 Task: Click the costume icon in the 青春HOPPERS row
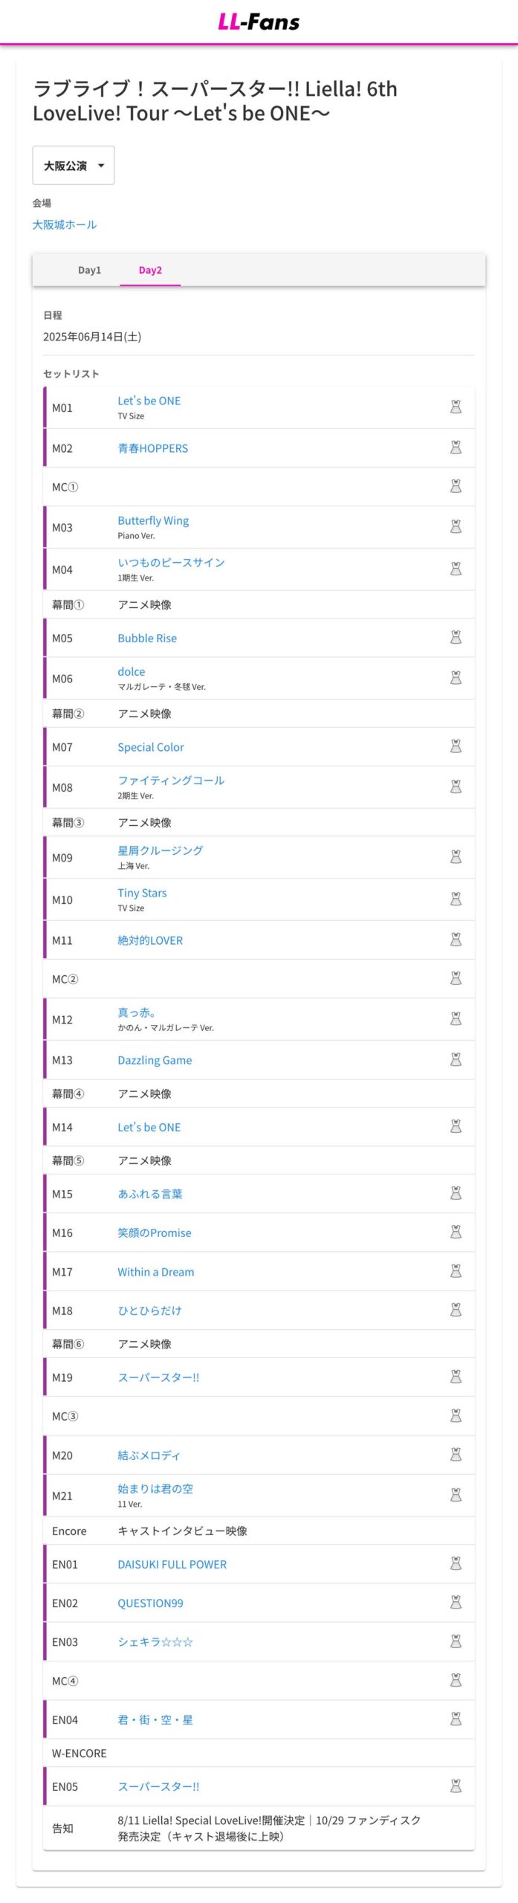tap(456, 448)
